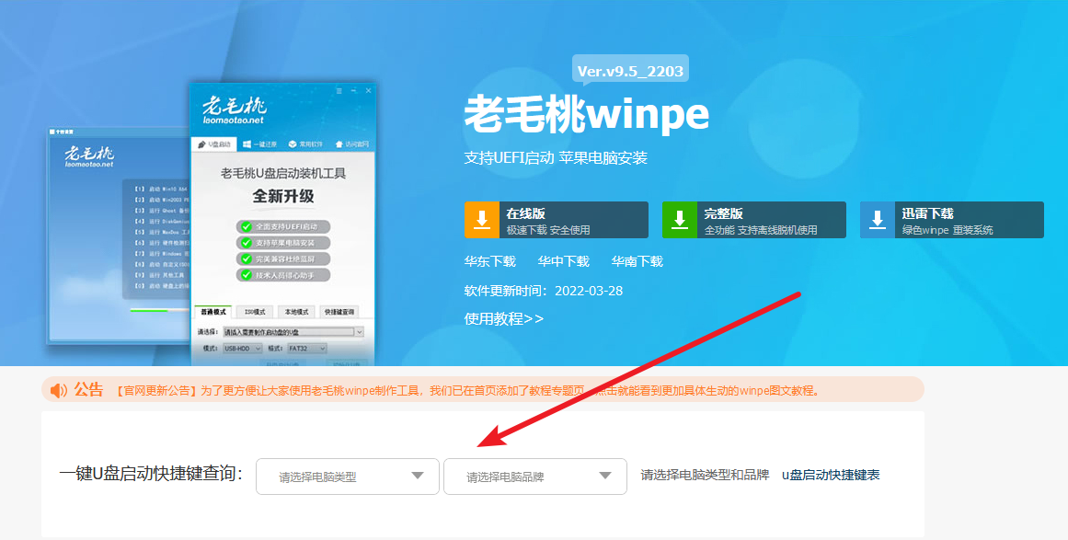This screenshot has width=1068, height=540.
Task: Click the green check beside 支持苹果电脑安装
Action: (246, 243)
